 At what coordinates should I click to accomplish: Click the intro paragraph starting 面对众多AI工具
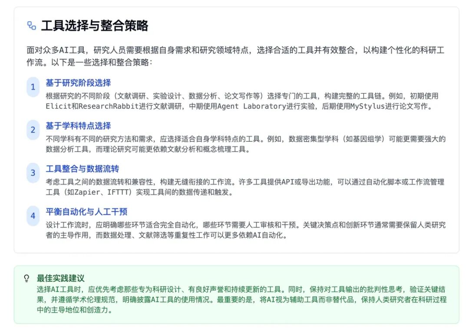point(235,56)
